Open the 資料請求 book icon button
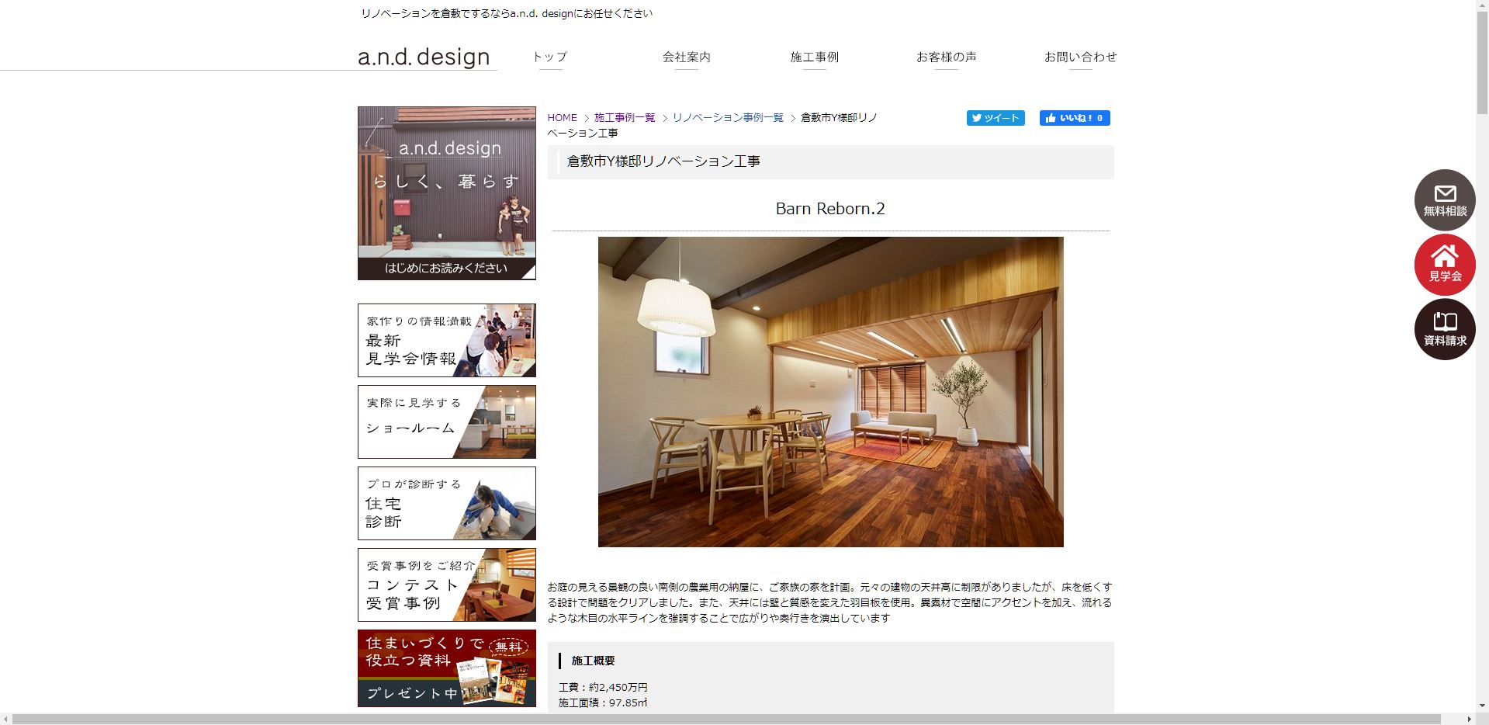Image resolution: width=1489 pixels, height=725 pixels. coord(1445,329)
